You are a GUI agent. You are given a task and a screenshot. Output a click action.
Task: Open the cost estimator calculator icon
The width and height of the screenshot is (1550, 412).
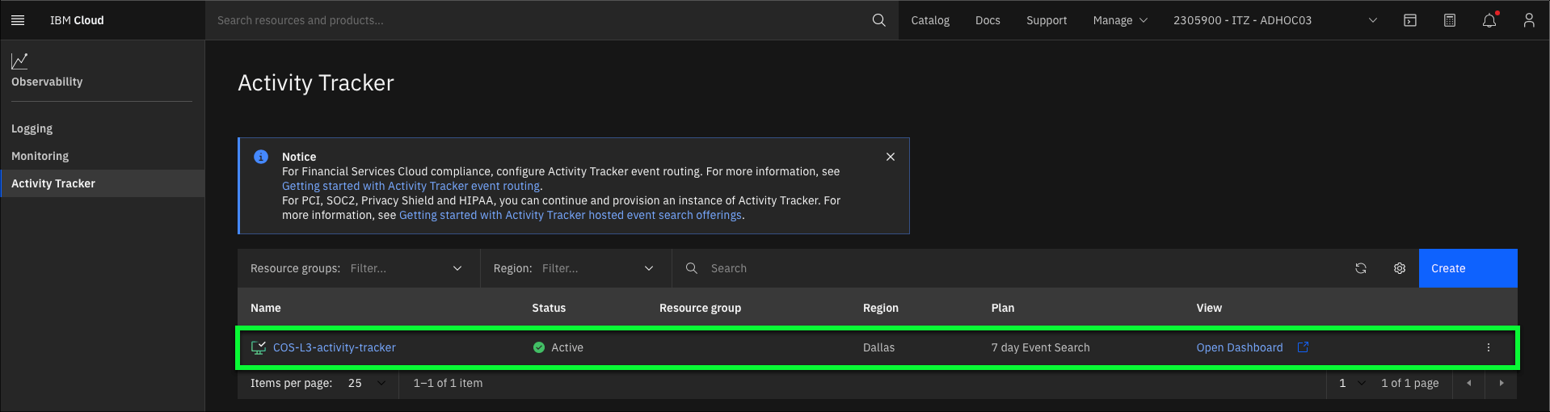1450,20
